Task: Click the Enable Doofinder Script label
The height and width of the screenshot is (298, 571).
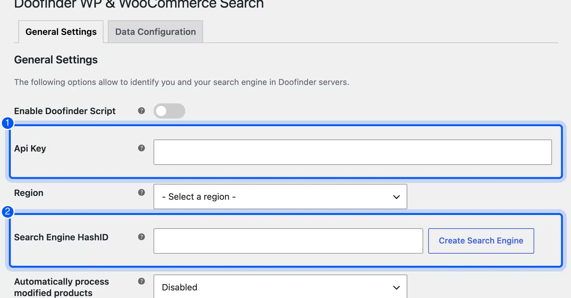Action: (x=65, y=111)
